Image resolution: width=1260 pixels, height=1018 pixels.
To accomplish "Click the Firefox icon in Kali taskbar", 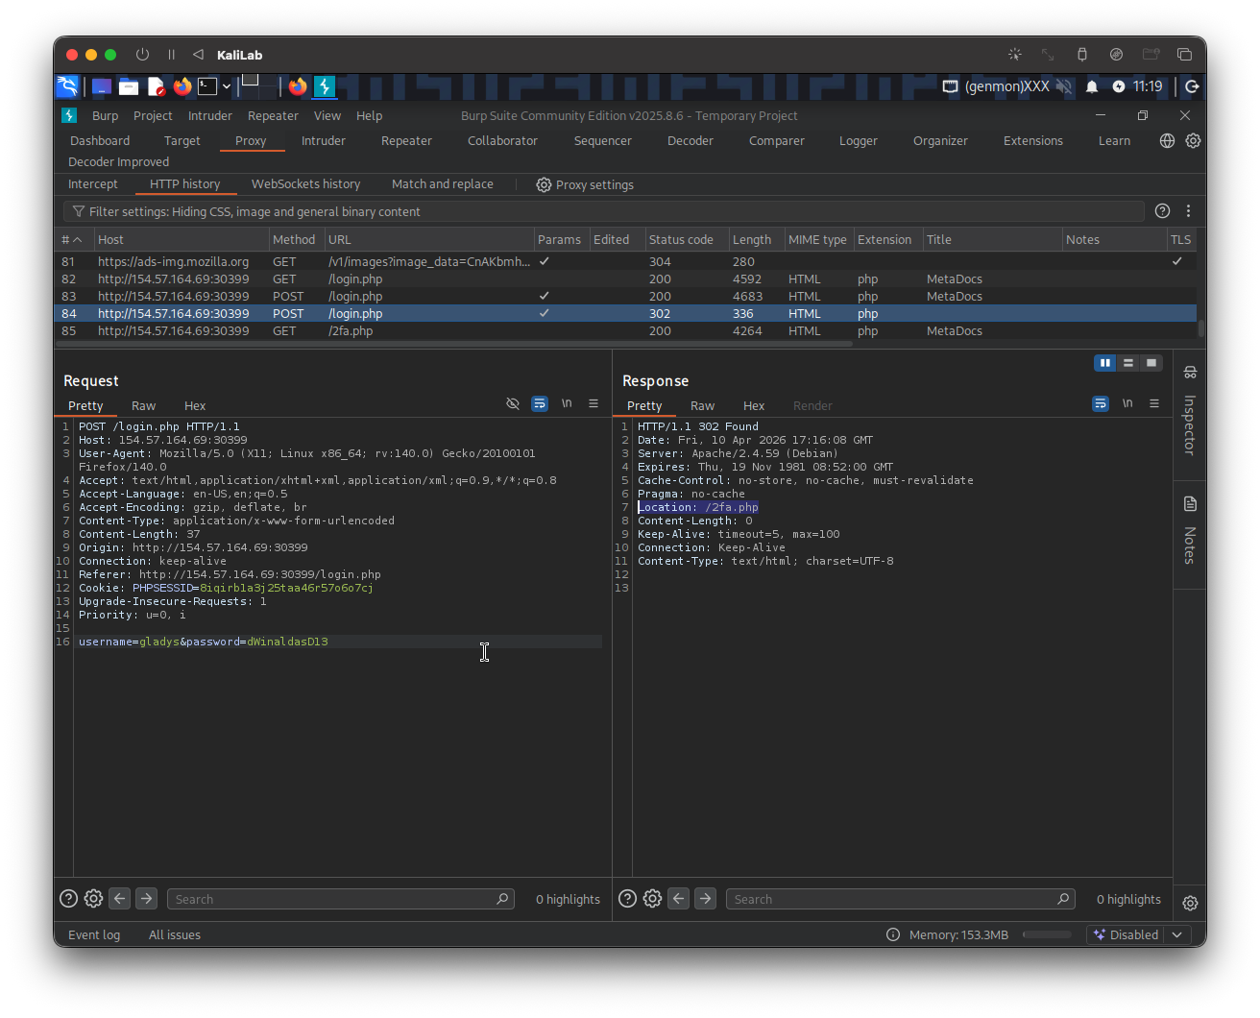I will pyautogui.click(x=182, y=86).
